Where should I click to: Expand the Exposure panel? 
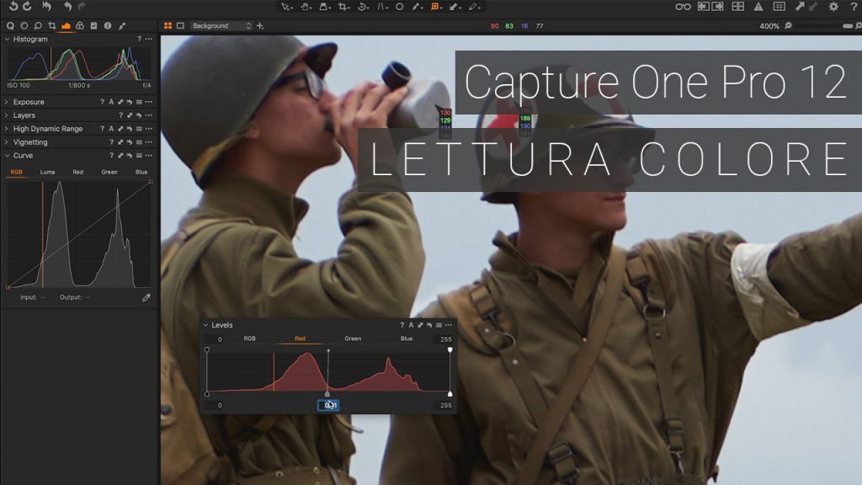7,102
